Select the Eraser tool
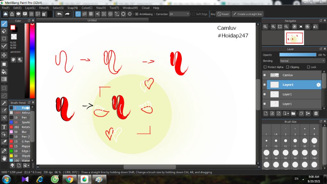 pos(4,31)
